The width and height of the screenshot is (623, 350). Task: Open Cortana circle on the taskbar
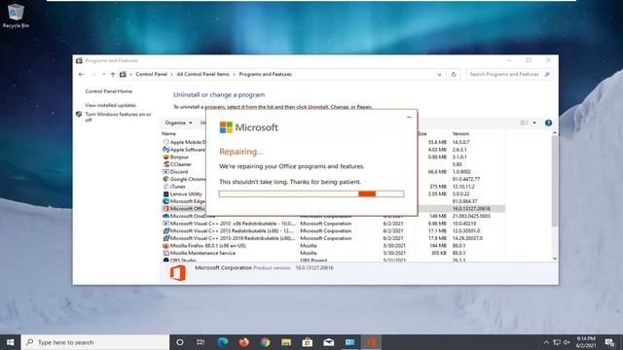[x=179, y=342]
